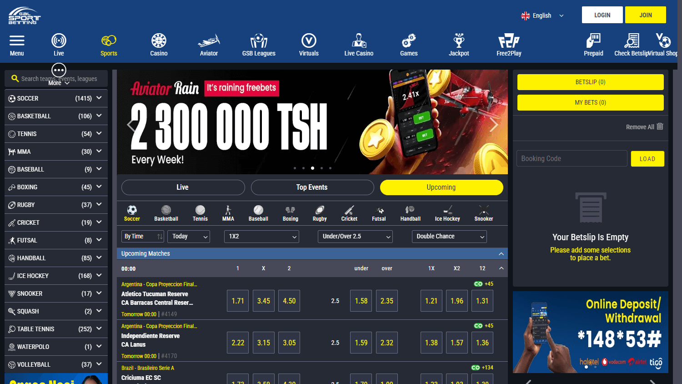This screenshot has width=682, height=384.
Task: Choose Handball in the sport filter row
Action: [x=410, y=213]
